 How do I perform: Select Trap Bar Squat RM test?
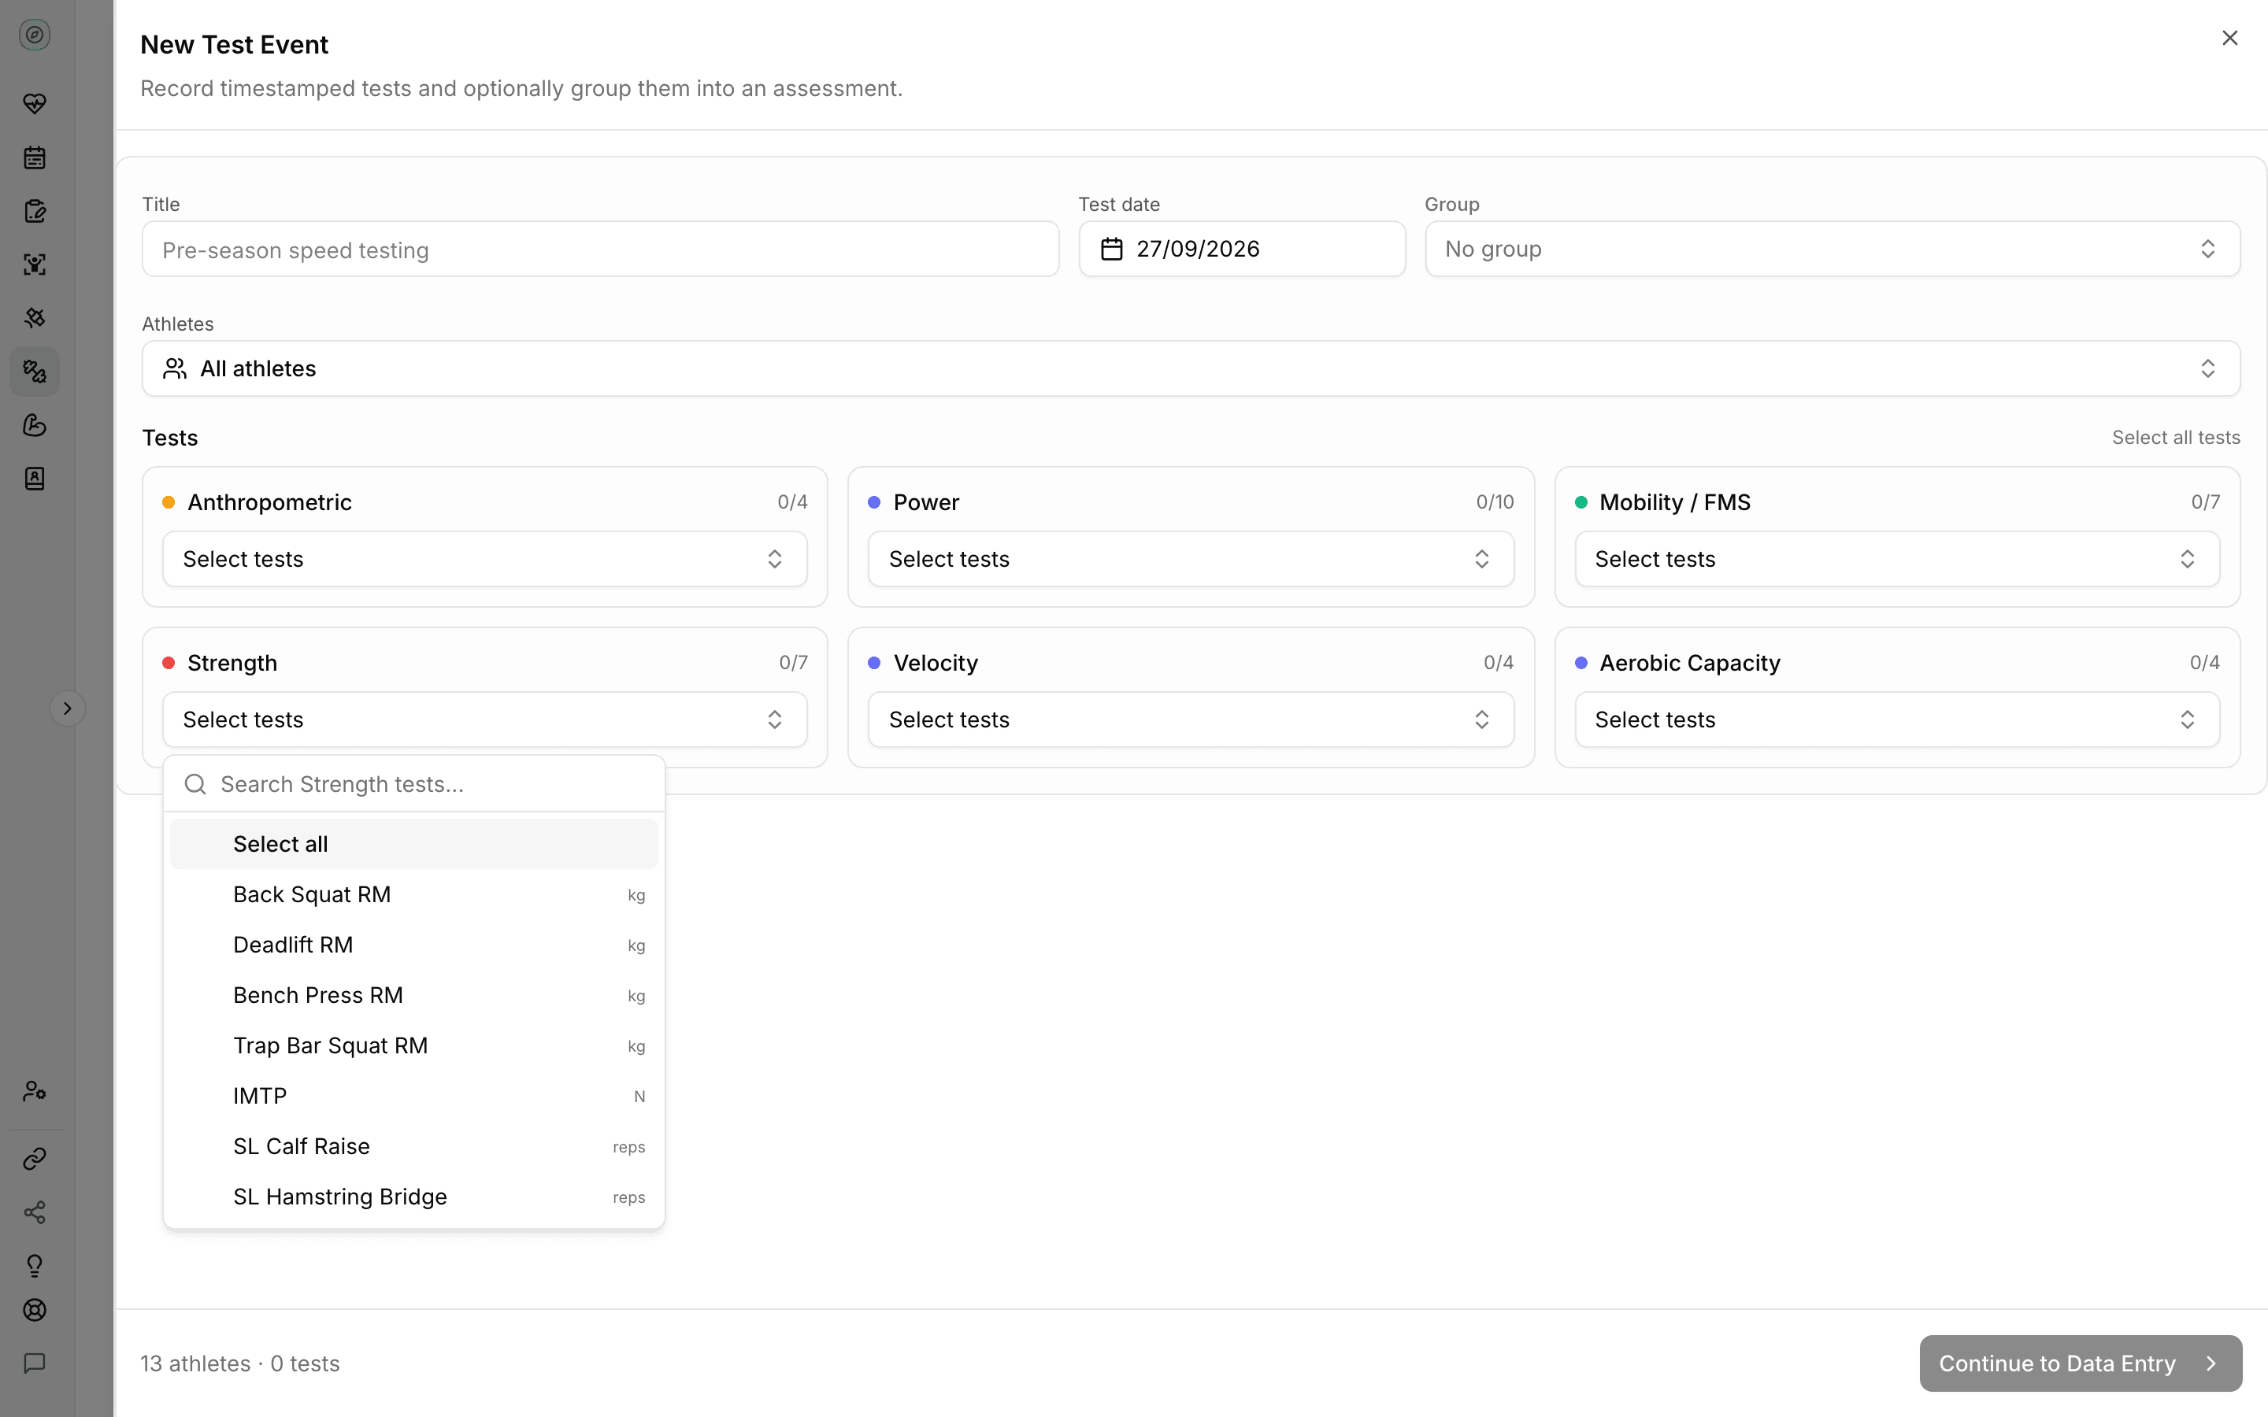413,1046
